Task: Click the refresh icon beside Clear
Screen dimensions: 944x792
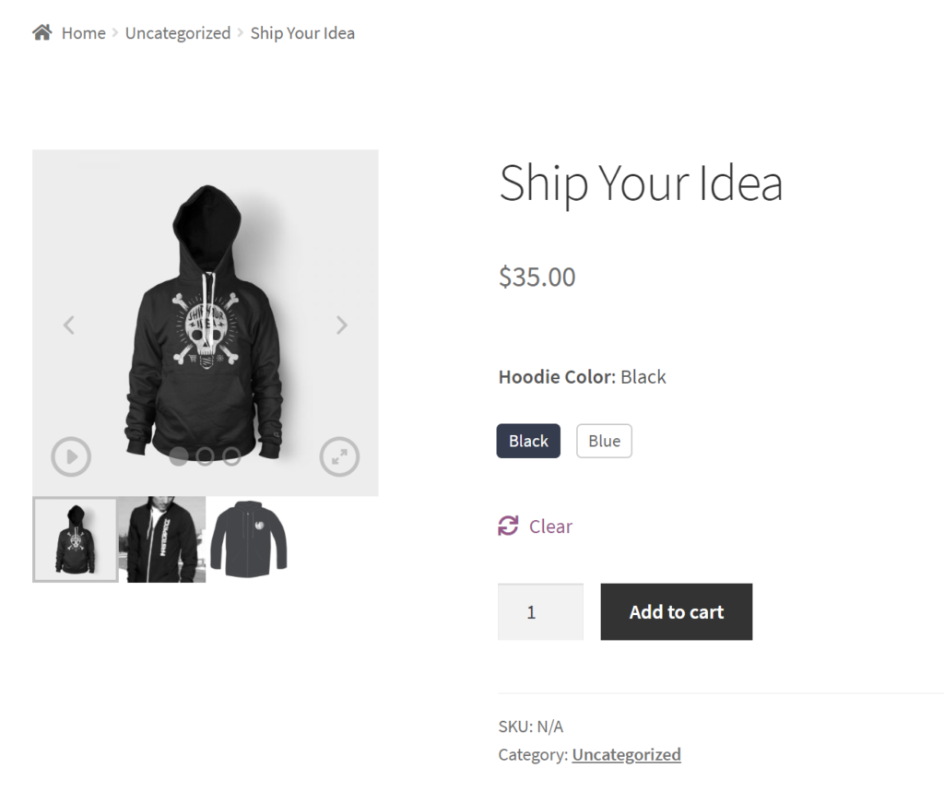Action: point(508,526)
